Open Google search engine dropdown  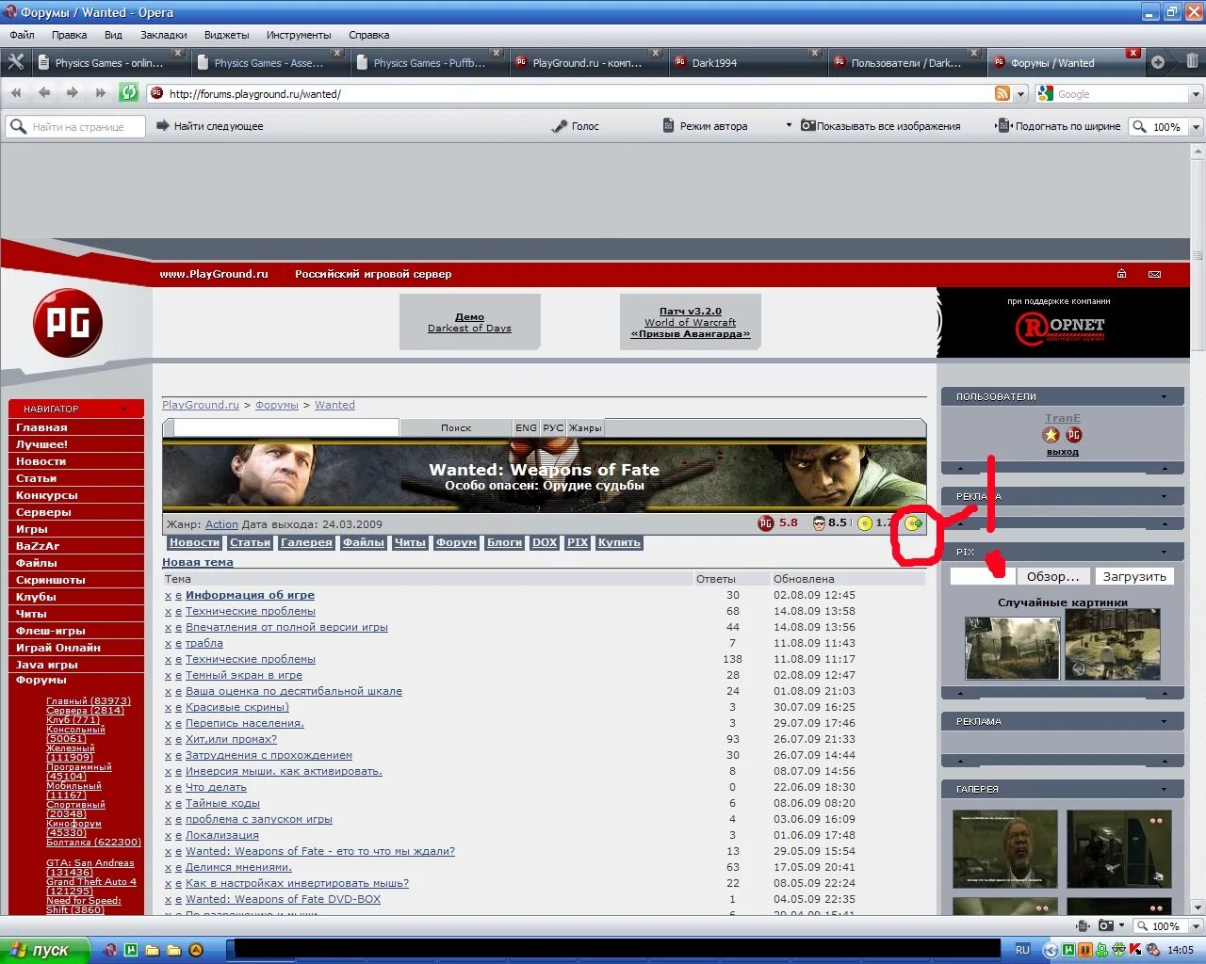pyautogui.click(x=1196, y=94)
